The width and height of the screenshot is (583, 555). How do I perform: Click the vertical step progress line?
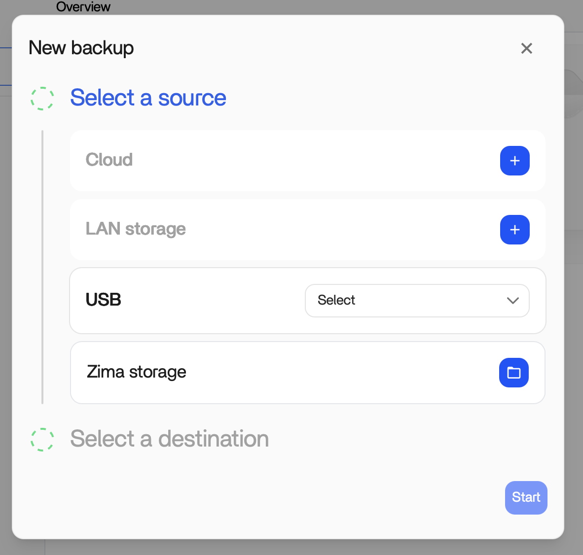[x=42, y=267]
